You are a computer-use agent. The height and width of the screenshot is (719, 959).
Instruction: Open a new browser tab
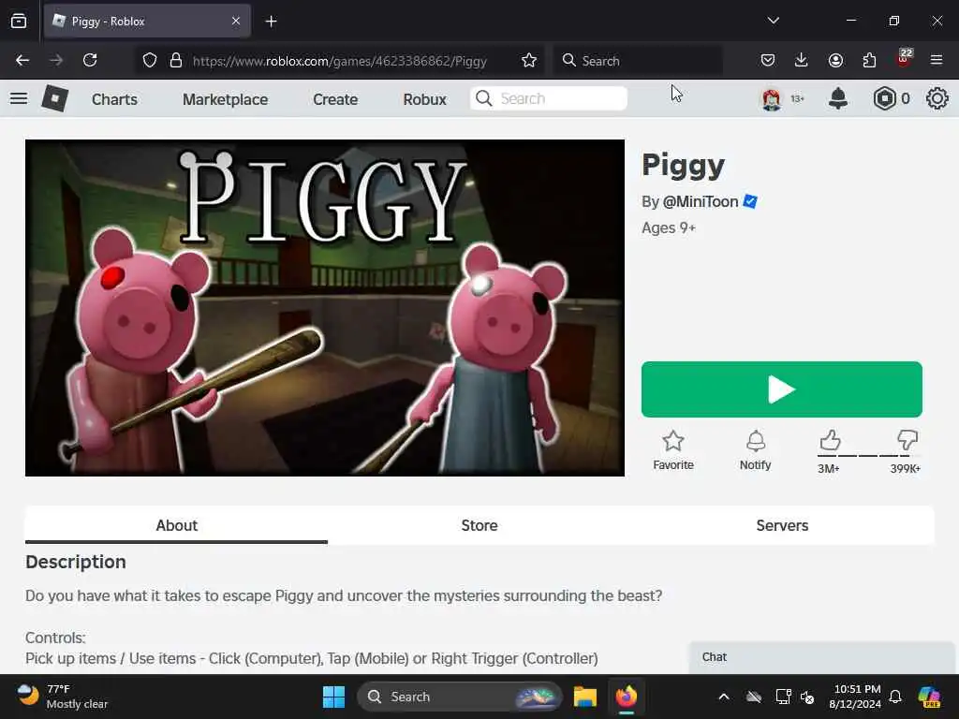pyautogui.click(x=271, y=22)
